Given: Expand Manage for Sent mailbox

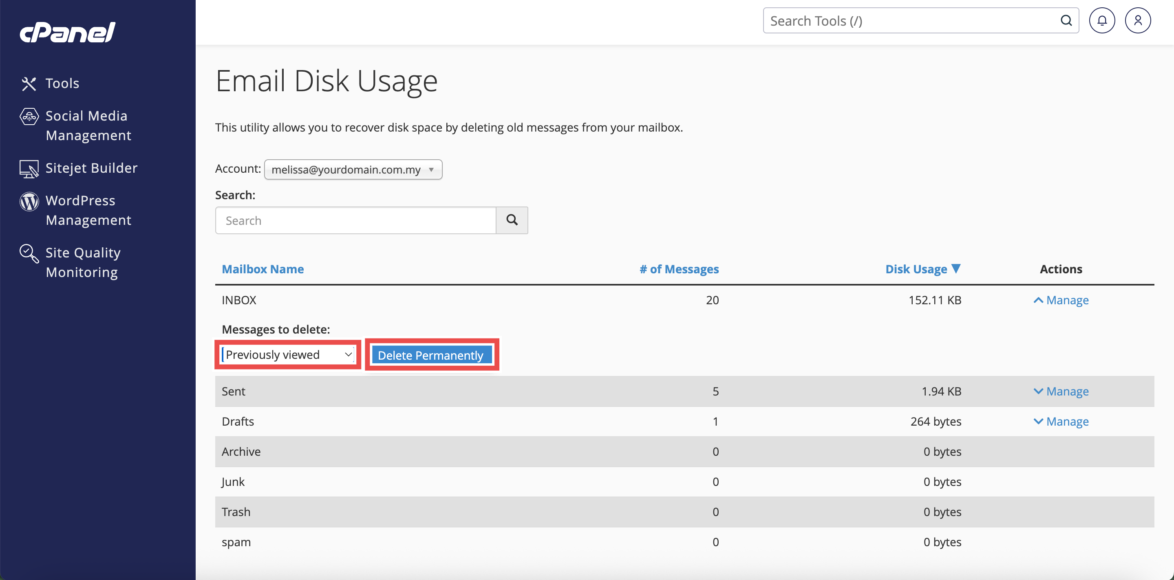Looking at the screenshot, I should tap(1061, 391).
